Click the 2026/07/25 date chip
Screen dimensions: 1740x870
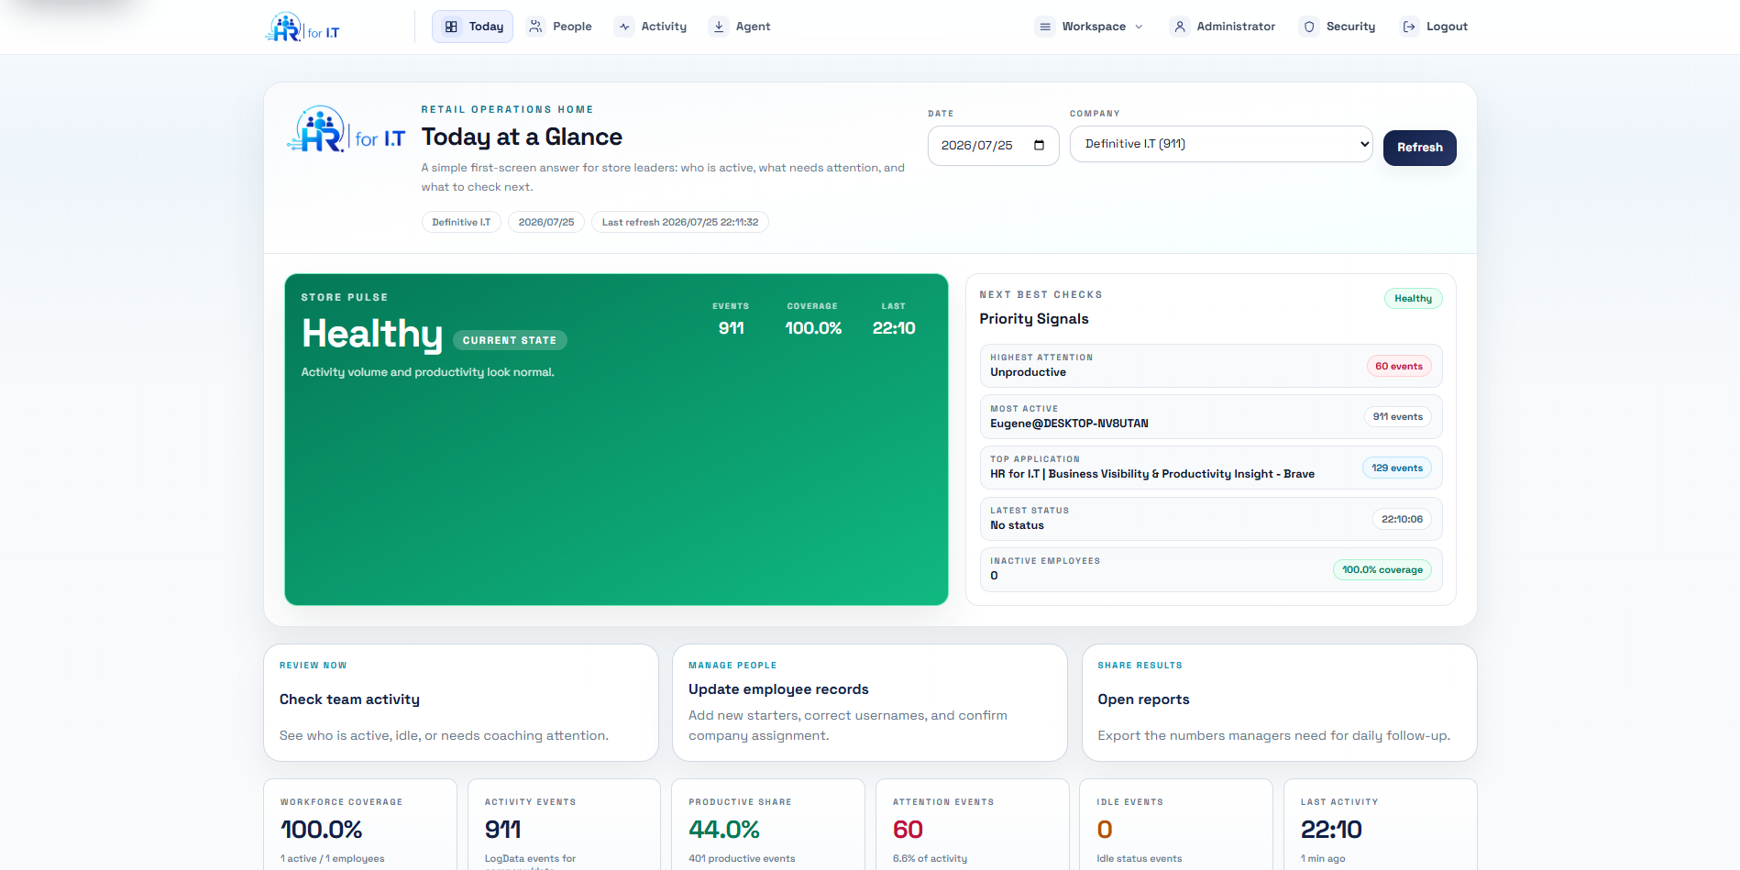pyautogui.click(x=546, y=222)
